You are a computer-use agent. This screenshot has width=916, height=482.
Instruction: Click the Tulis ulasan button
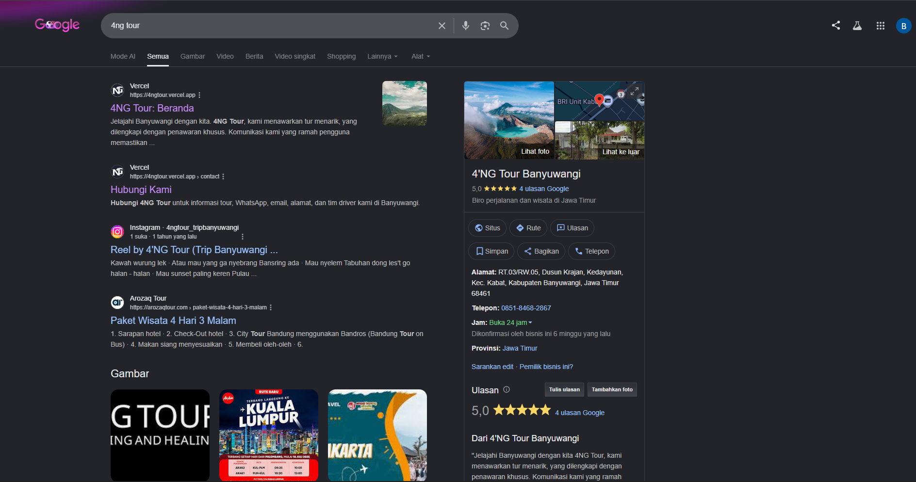pos(564,389)
